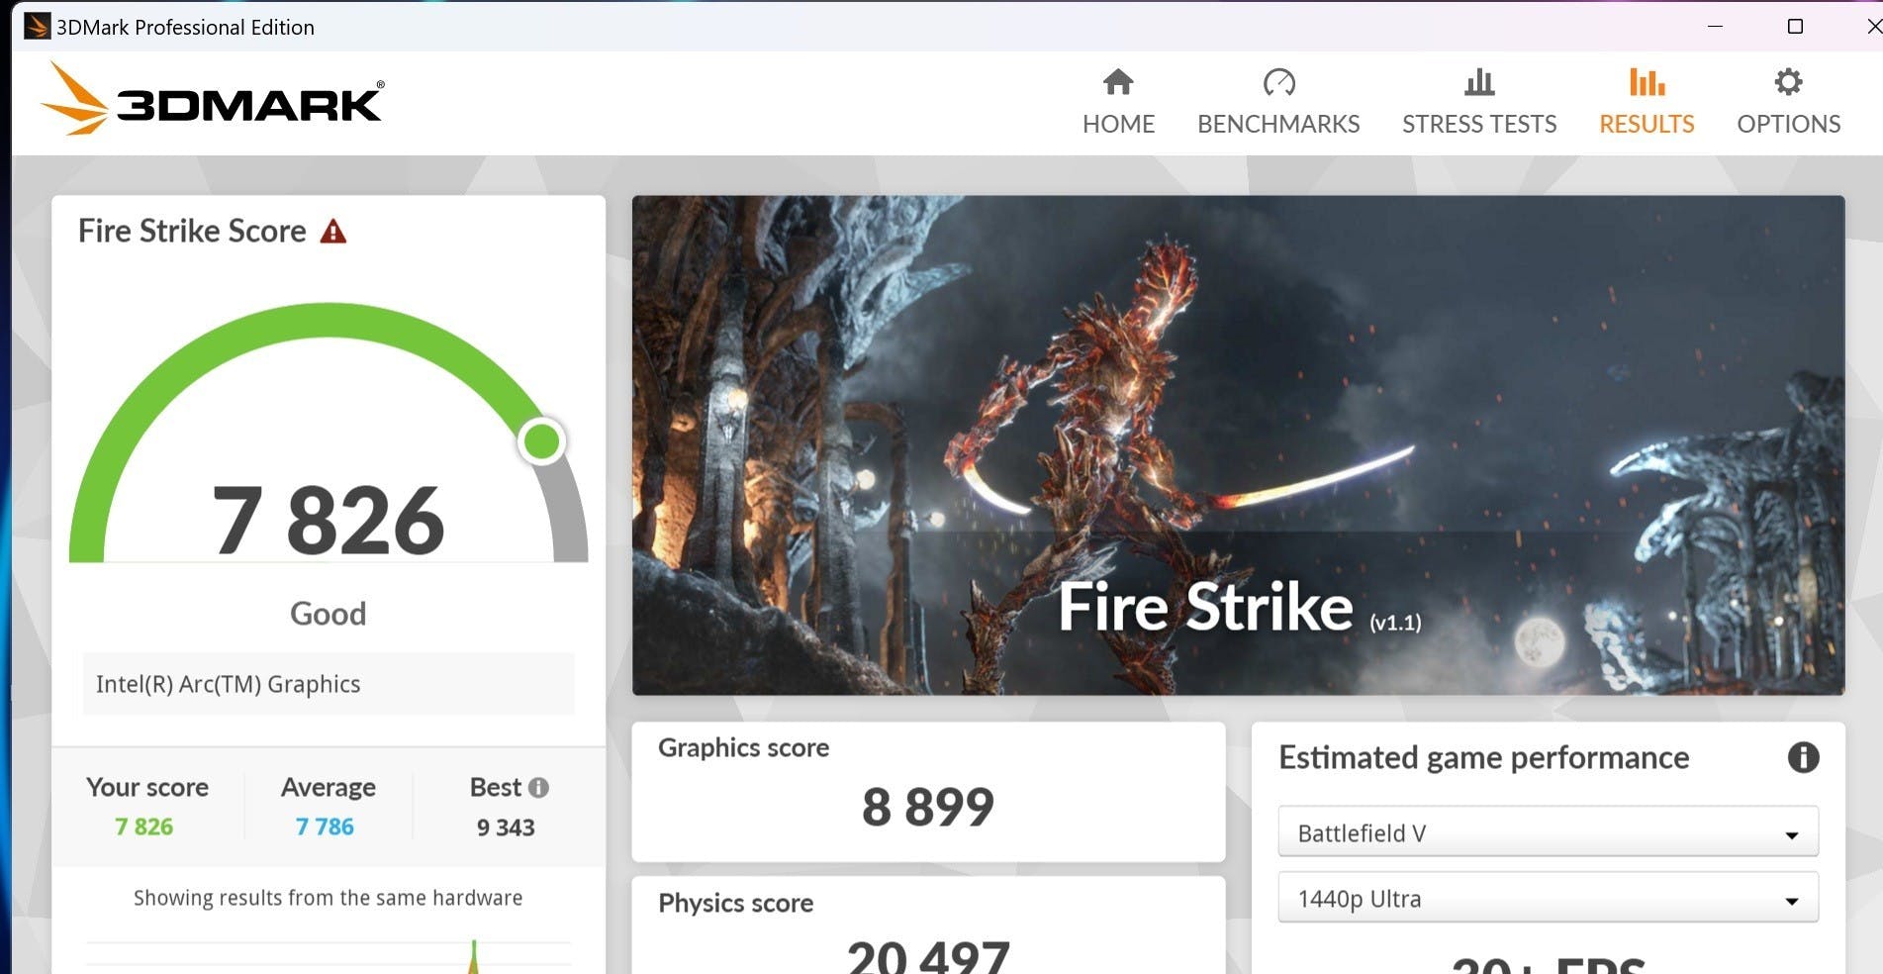Click the red warning triangle beside Fire Strike Score
The image size is (1883, 974).
pyautogui.click(x=333, y=232)
